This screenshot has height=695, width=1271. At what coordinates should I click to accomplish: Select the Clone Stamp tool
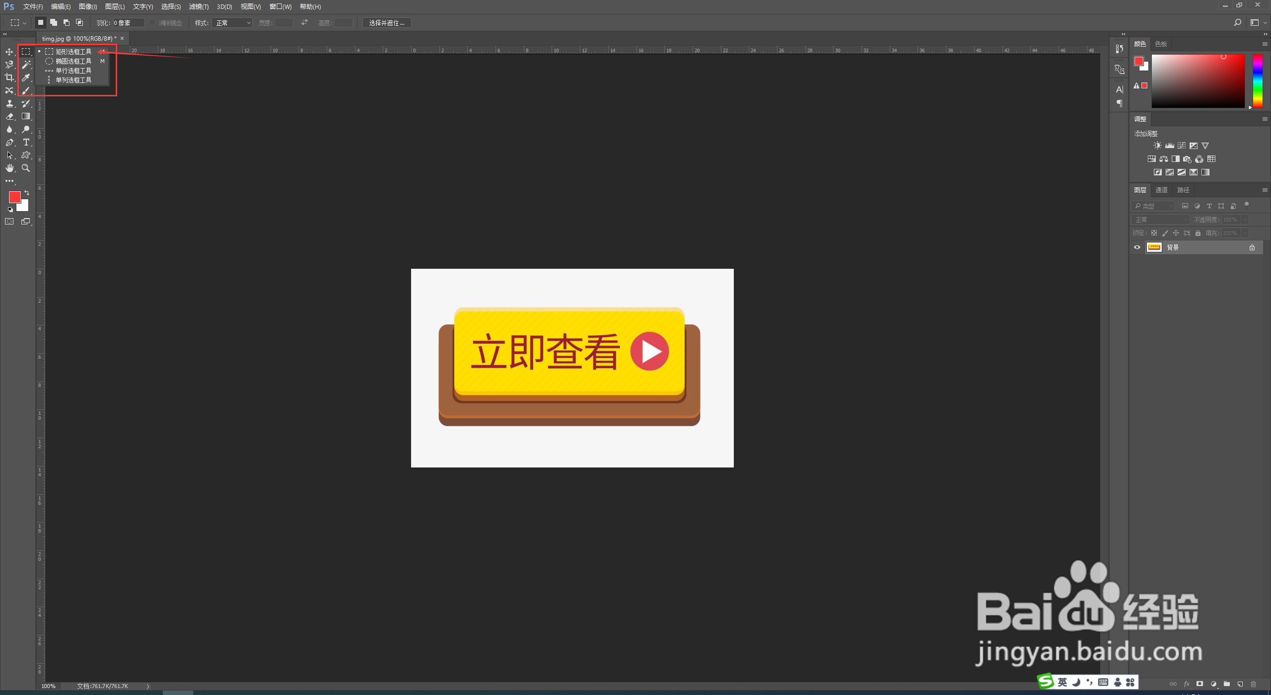click(9, 103)
